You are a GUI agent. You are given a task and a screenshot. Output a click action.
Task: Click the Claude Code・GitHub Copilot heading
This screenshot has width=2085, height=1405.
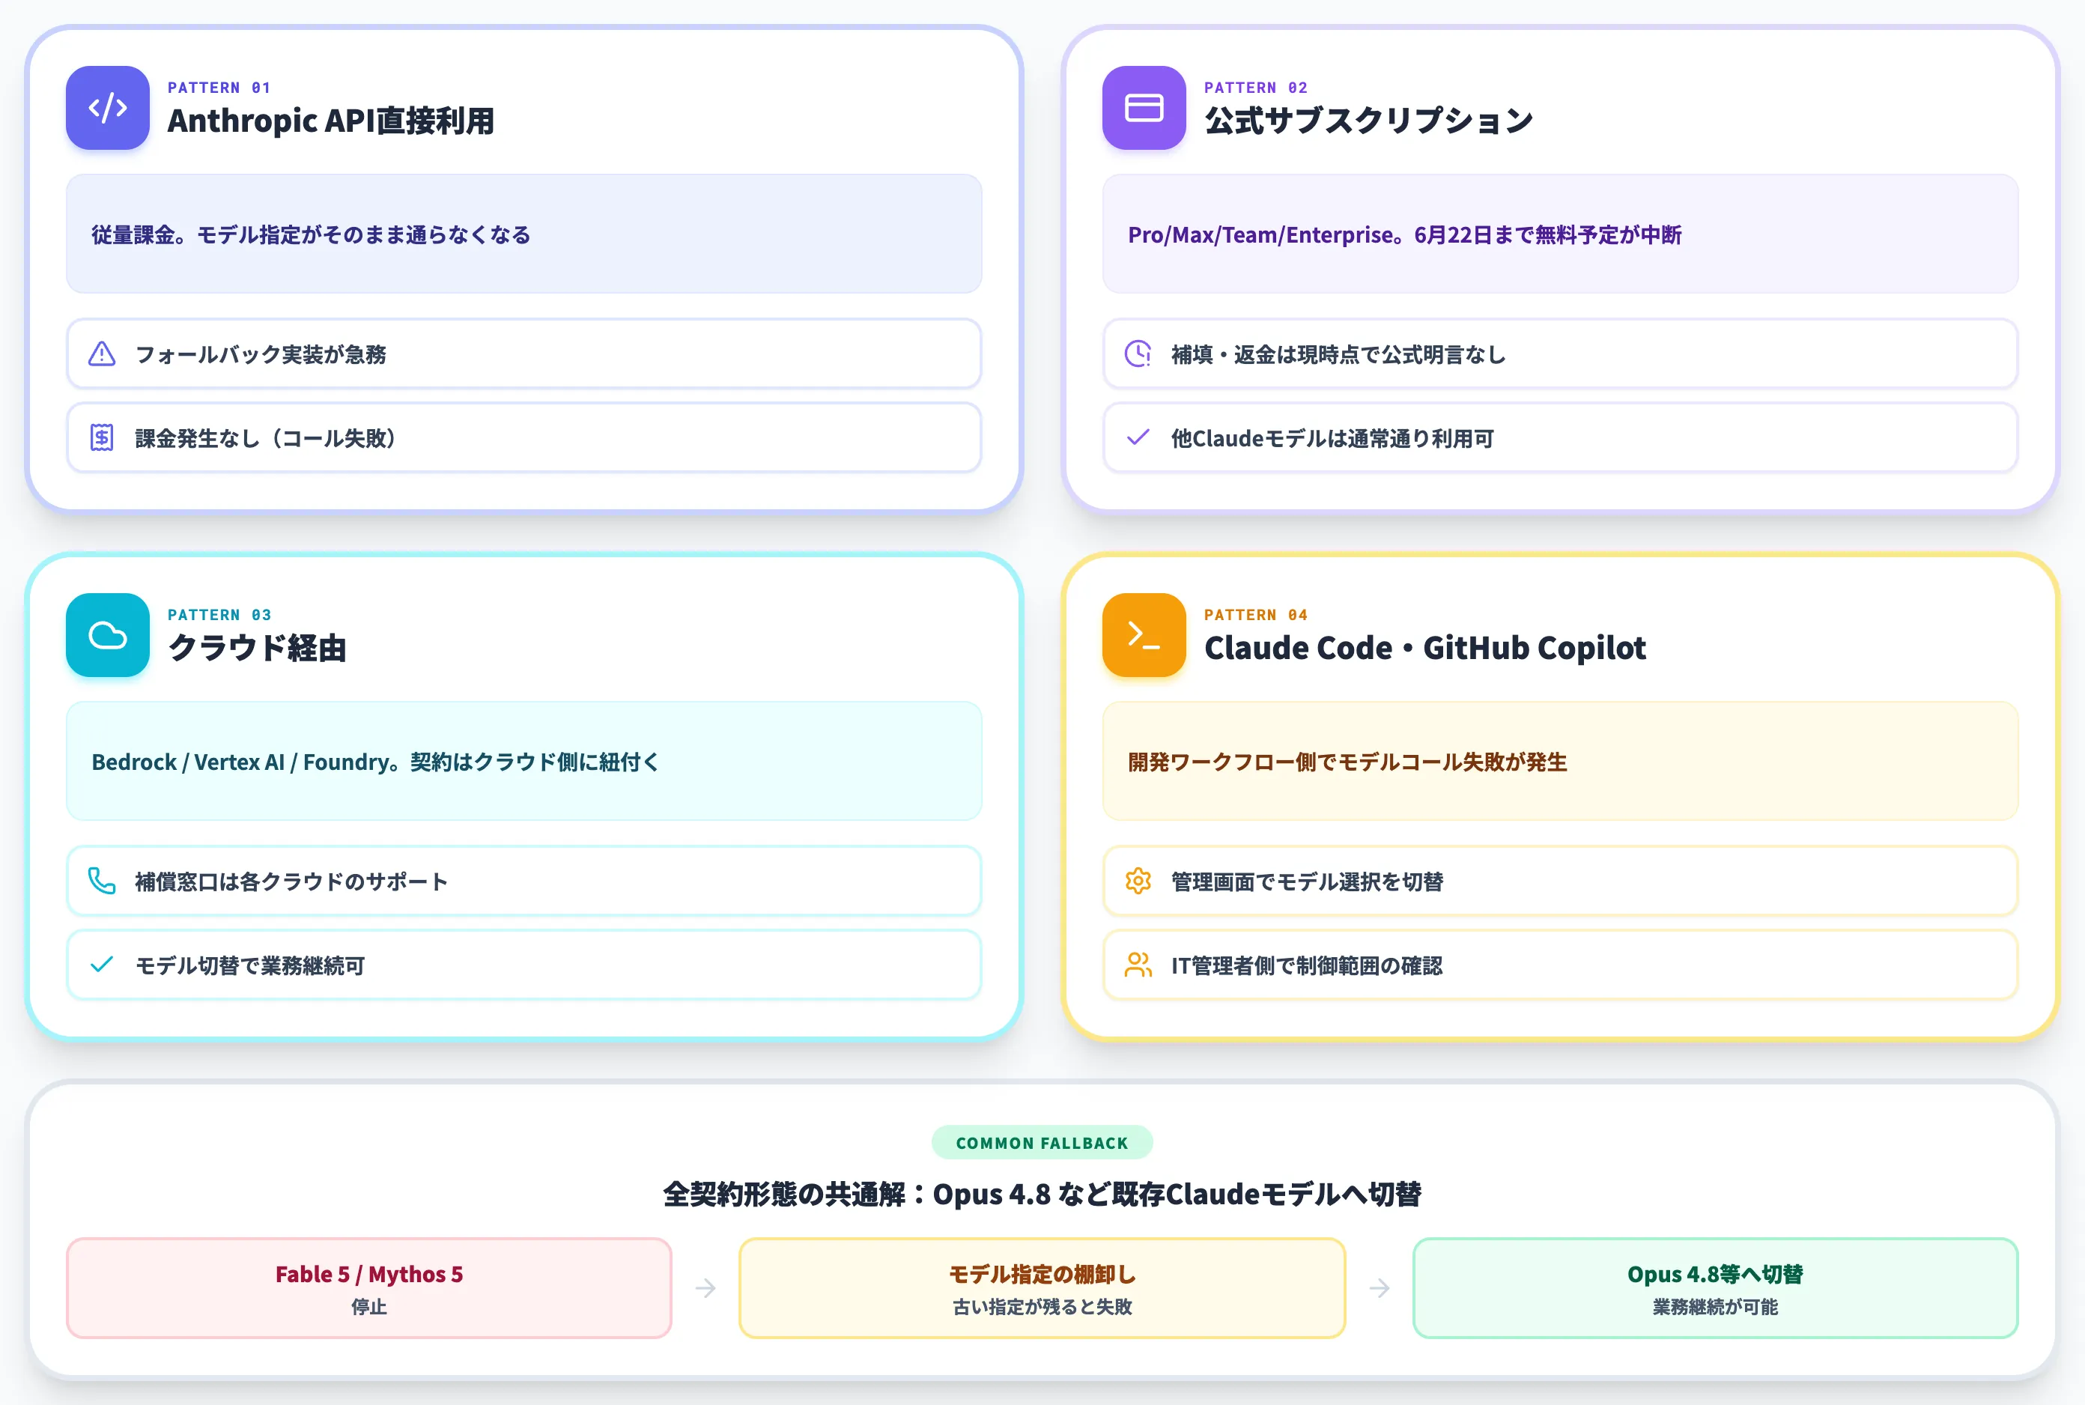pyautogui.click(x=1424, y=648)
